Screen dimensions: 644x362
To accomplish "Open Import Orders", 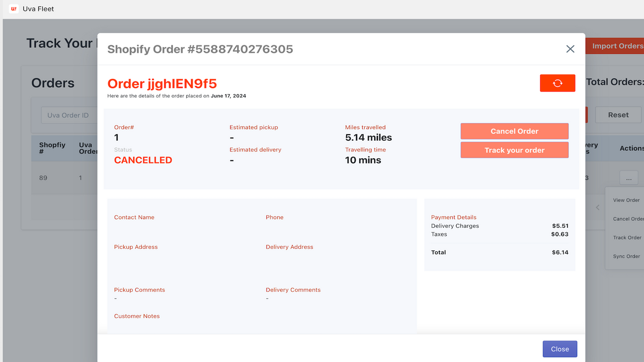I will pyautogui.click(x=617, y=46).
